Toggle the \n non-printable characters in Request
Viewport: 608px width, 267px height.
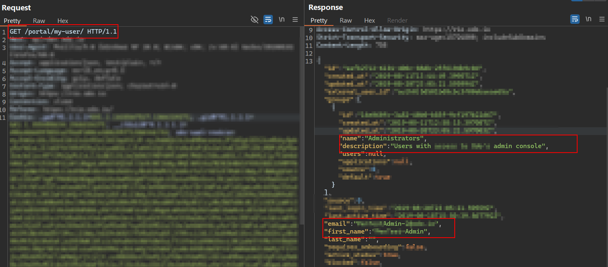point(281,20)
